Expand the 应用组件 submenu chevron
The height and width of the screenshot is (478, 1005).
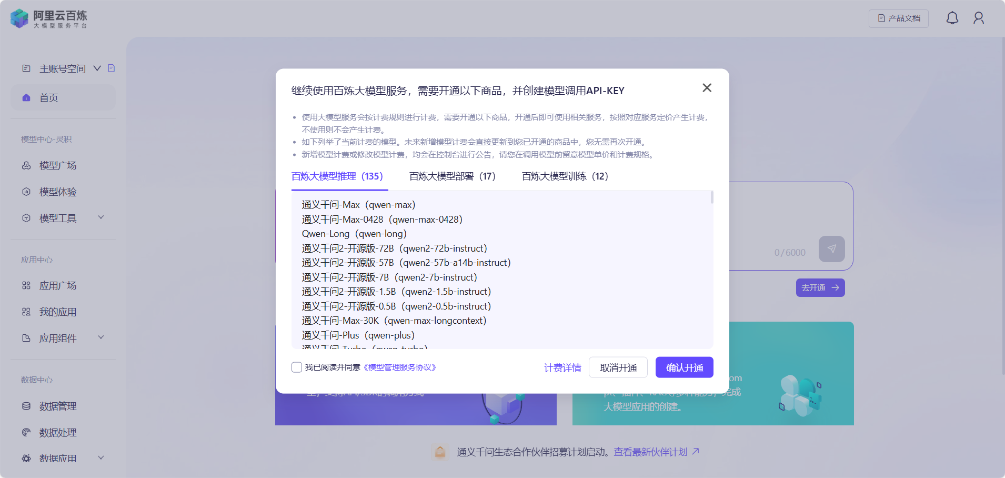101,337
